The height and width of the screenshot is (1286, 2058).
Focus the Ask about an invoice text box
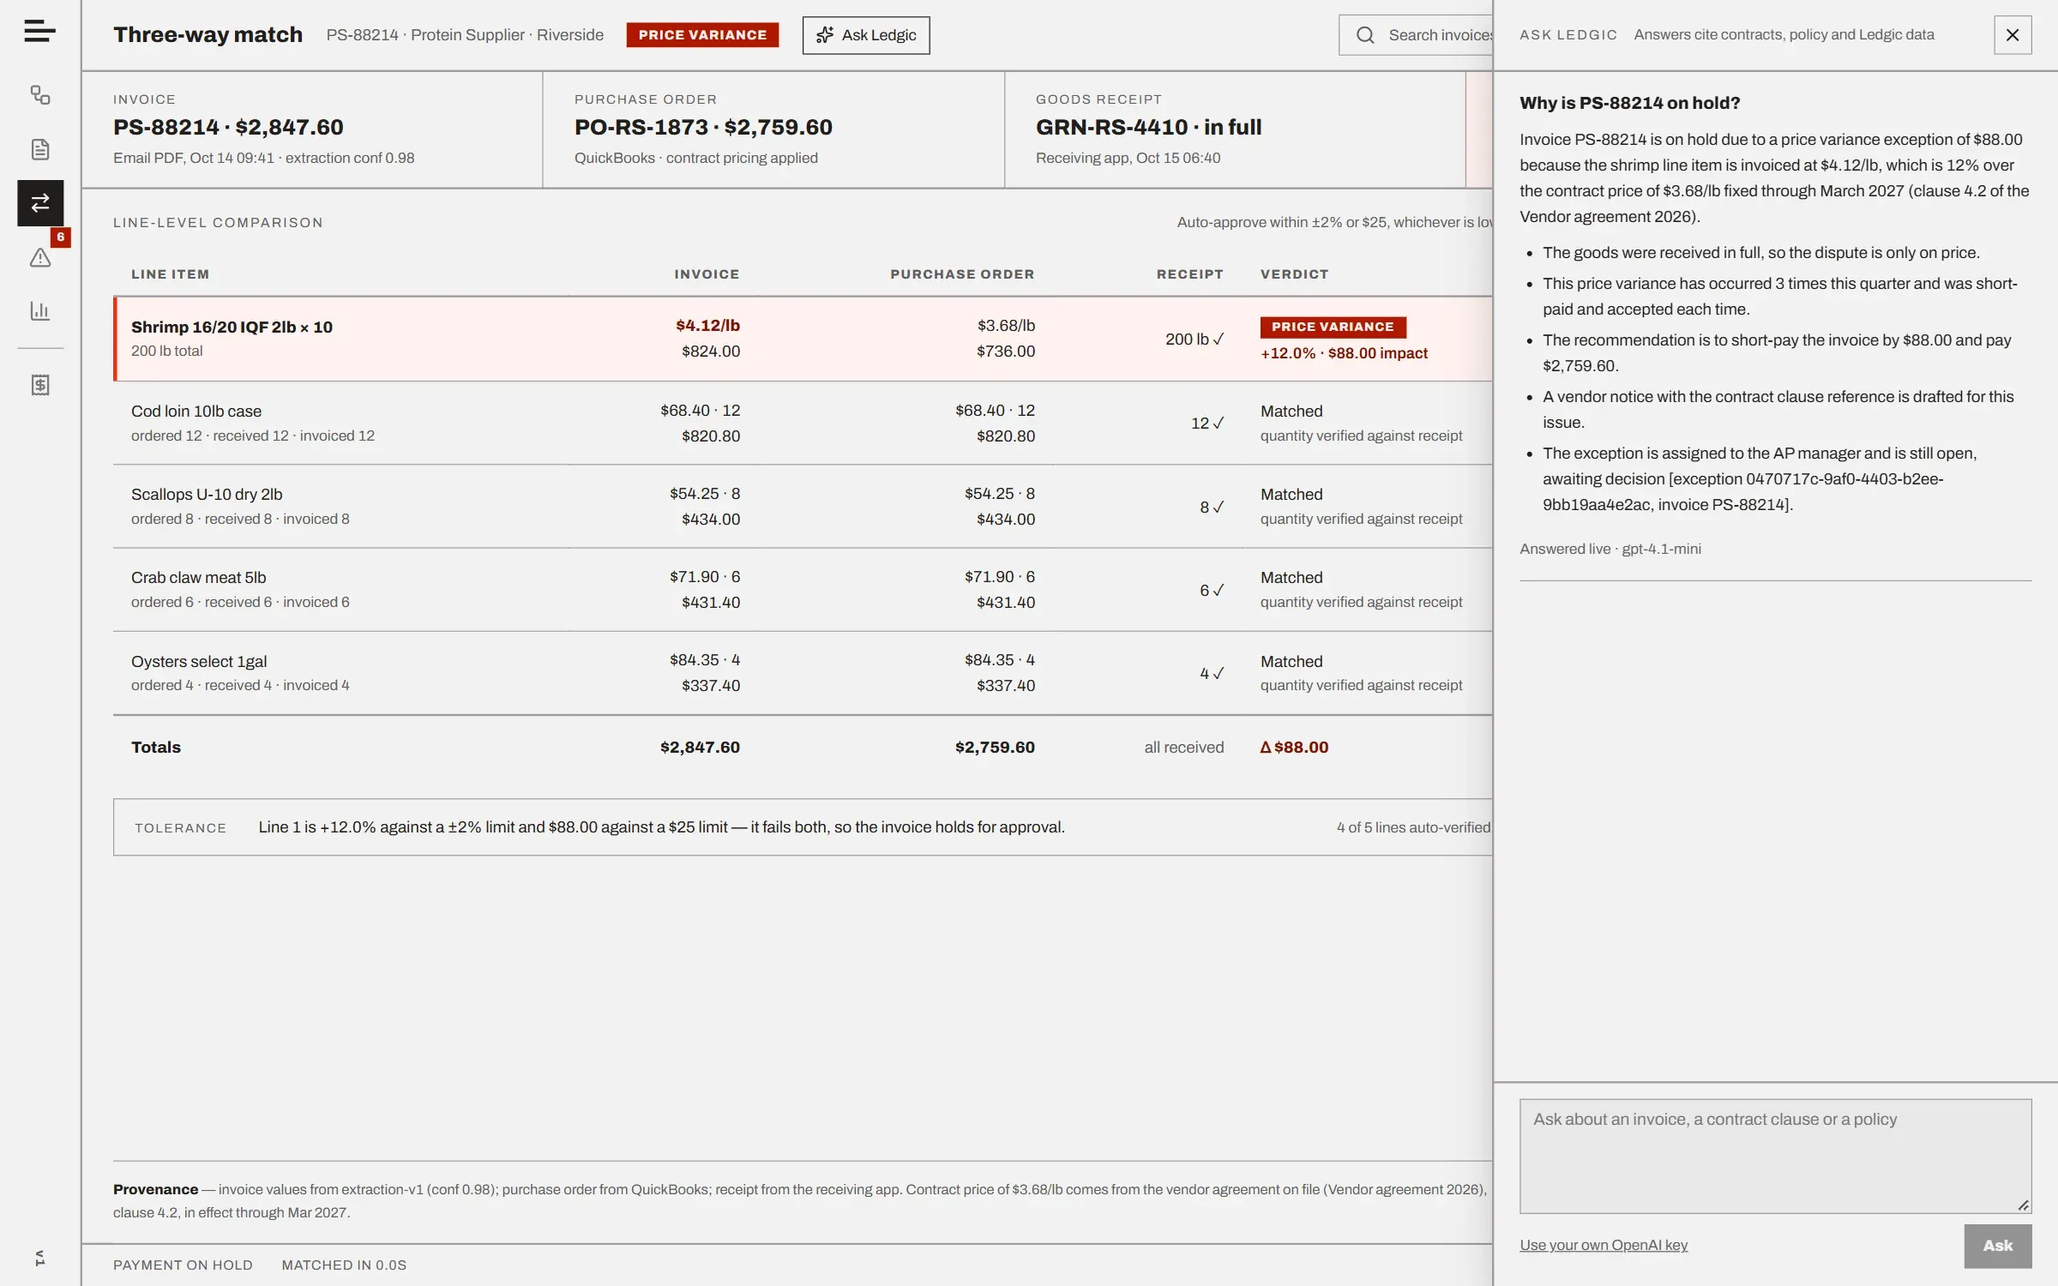click(x=1775, y=1156)
